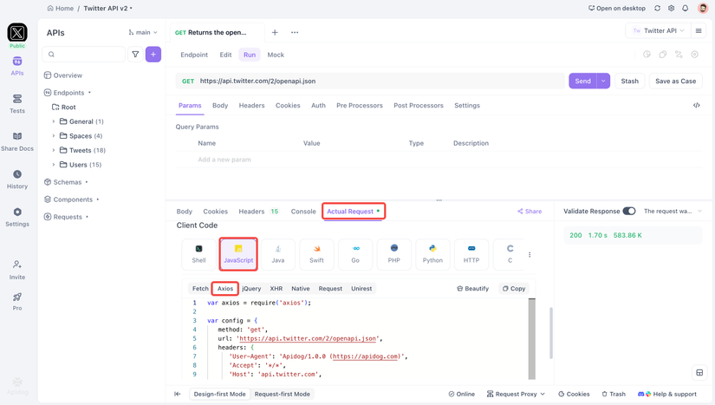Open the user avatar menu
This screenshot has height=405, width=715.
(703, 8)
